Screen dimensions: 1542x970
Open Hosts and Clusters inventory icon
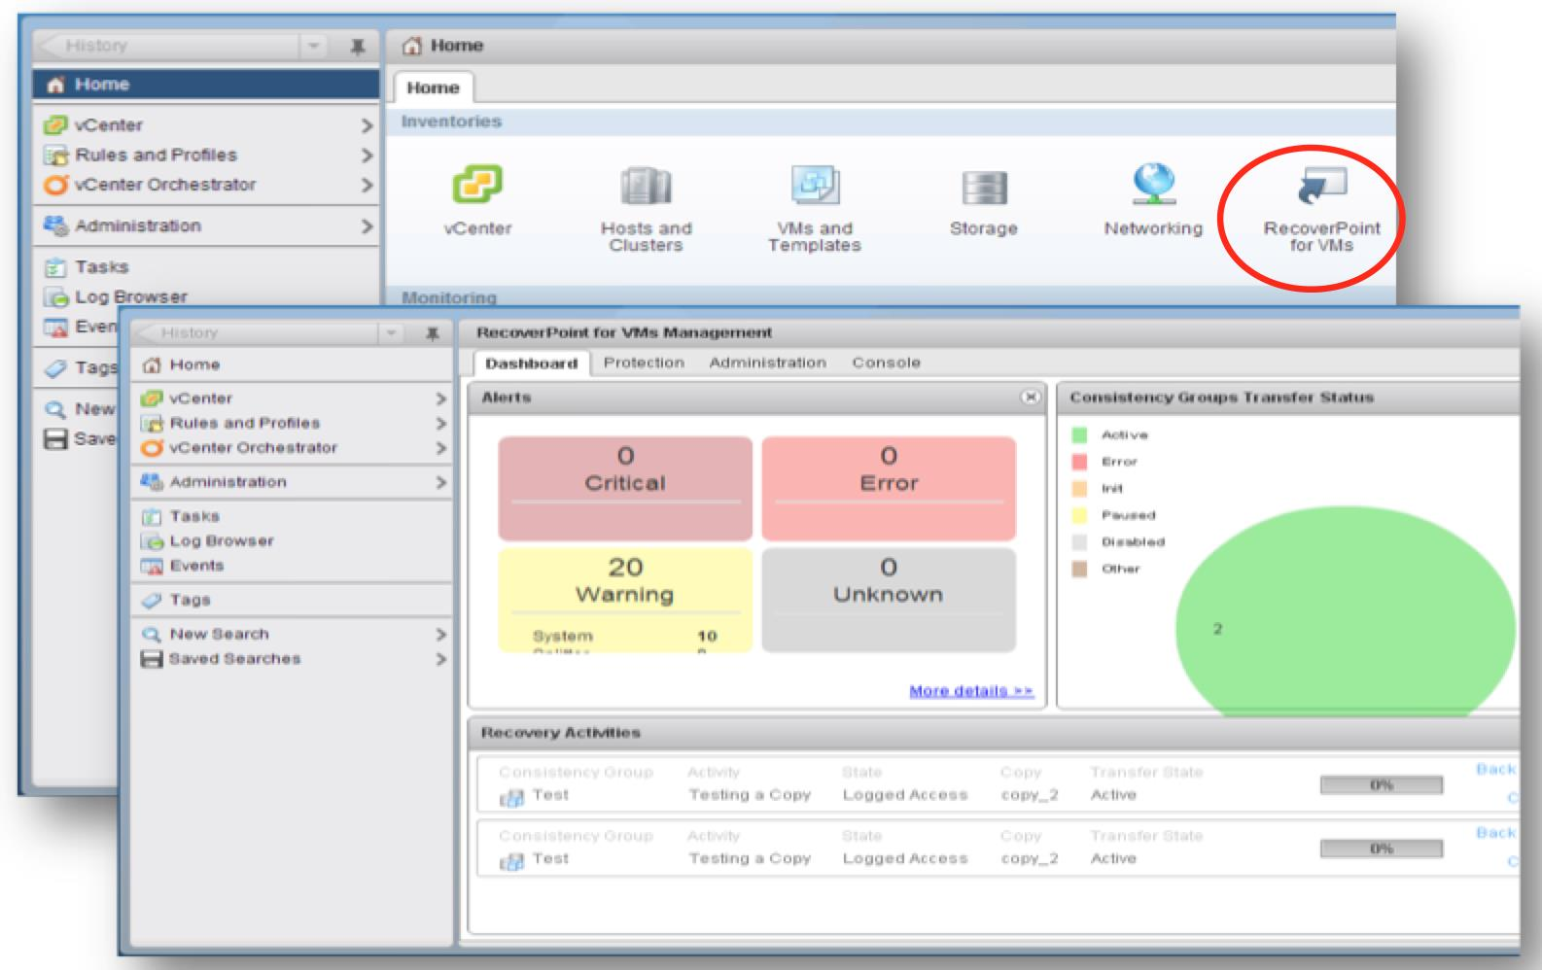click(646, 186)
